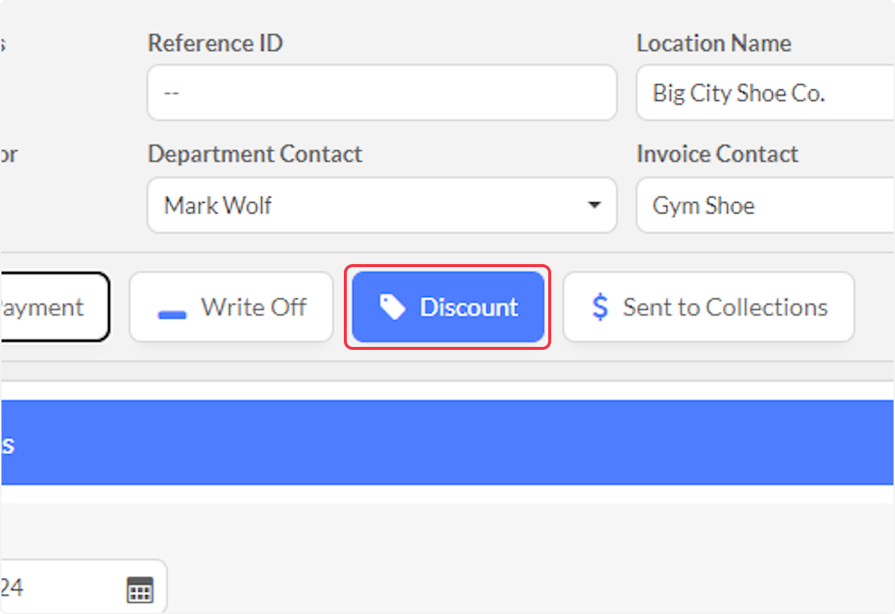The image size is (895, 614).
Task: Click the Discount button
Action: point(447,307)
